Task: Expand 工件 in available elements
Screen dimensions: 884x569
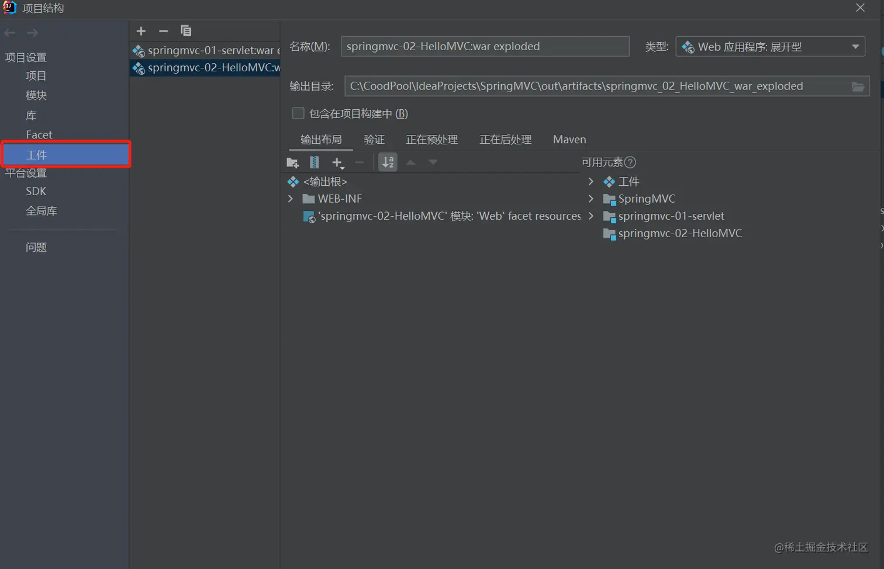Action: pyautogui.click(x=591, y=182)
